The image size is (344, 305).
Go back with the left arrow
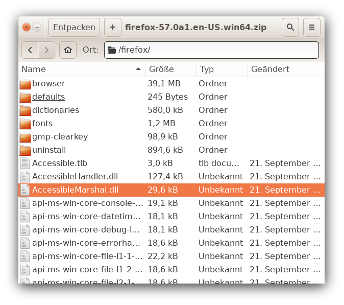(30, 50)
